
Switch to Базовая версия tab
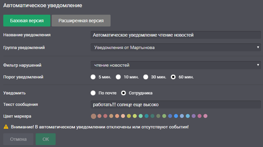tap(27, 21)
